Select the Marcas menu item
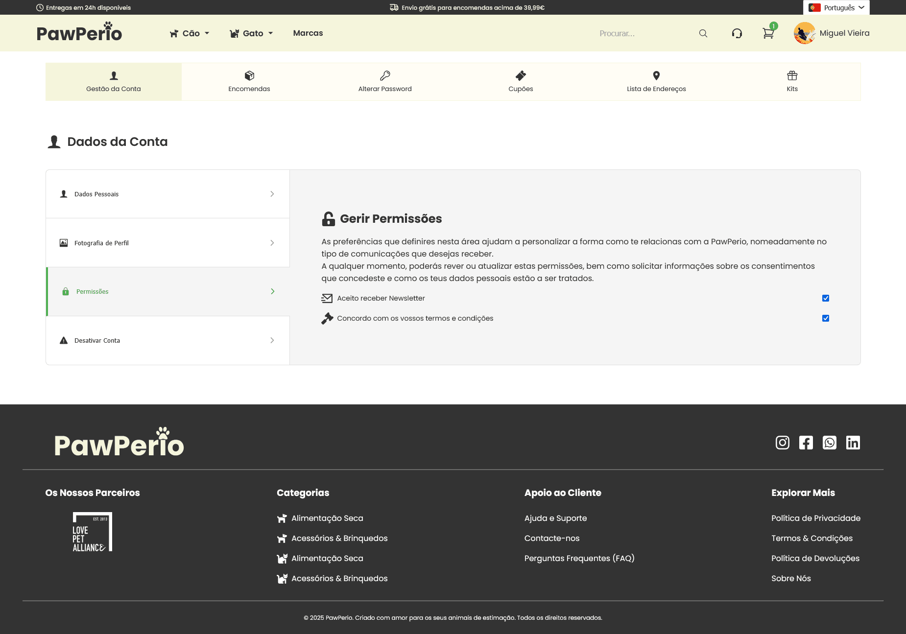 (x=308, y=33)
